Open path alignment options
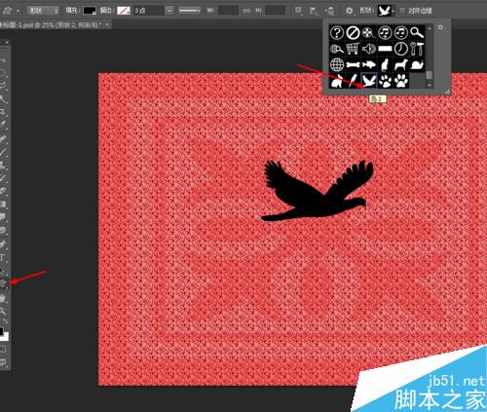487x412 pixels. (314, 11)
